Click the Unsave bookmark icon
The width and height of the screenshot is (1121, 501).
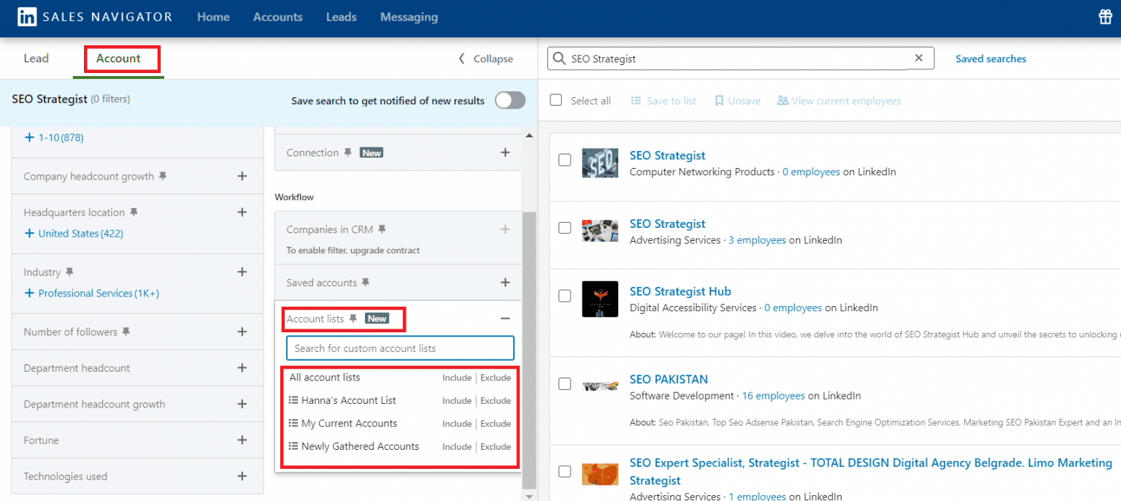[719, 100]
